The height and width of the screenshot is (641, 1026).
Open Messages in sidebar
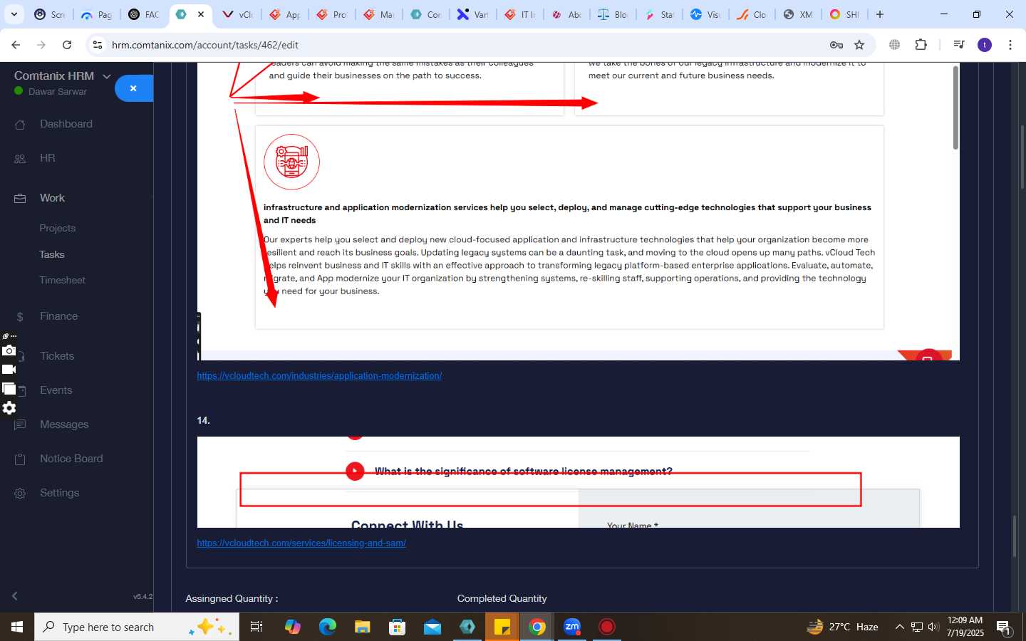(x=64, y=424)
